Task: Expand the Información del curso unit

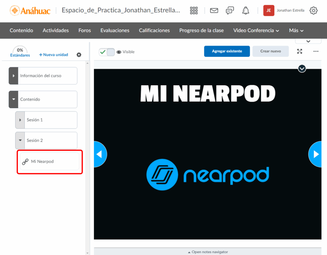Action: pyautogui.click(x=13, y=76)
